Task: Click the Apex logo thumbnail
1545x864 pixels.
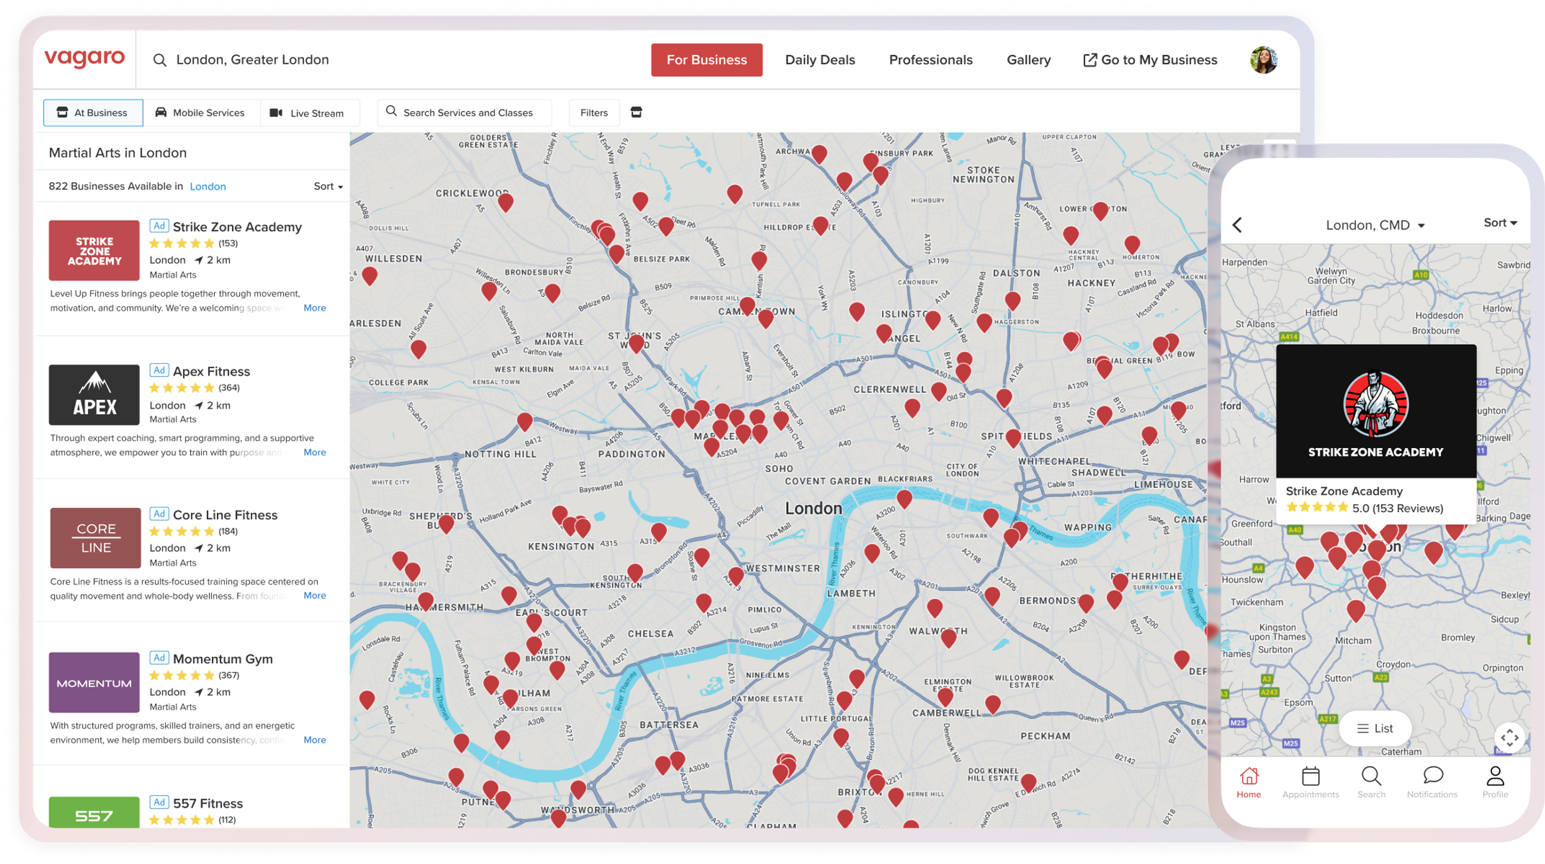Action: point(94,395)
